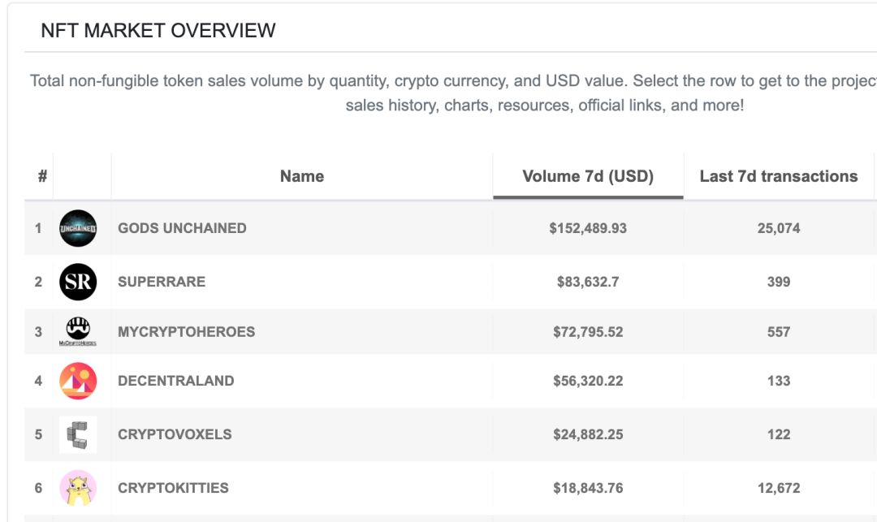
Task: Click the NFT MARKET OVERVIEW heading
Action: [x=158, y=30]
